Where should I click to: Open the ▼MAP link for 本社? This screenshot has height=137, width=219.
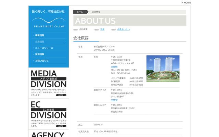point(114,67)
